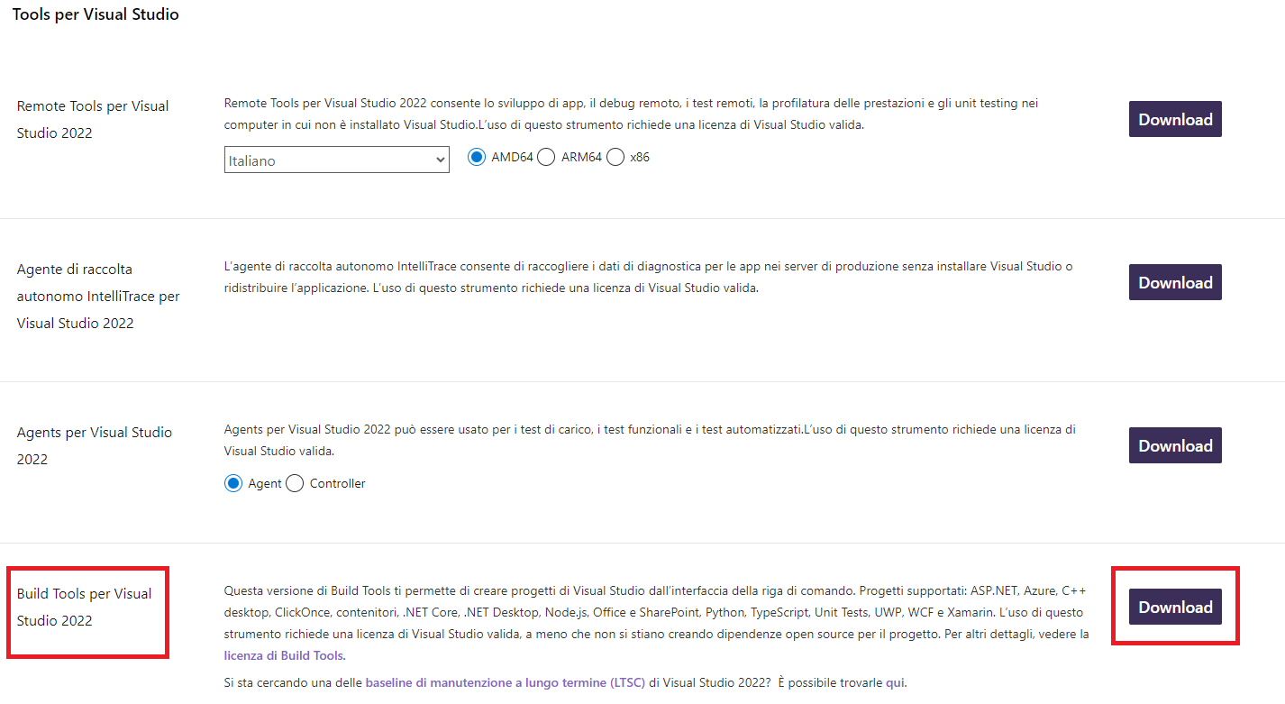Click the Agente di raccolta autonomo IntelliTrace title

click(98, 296)
